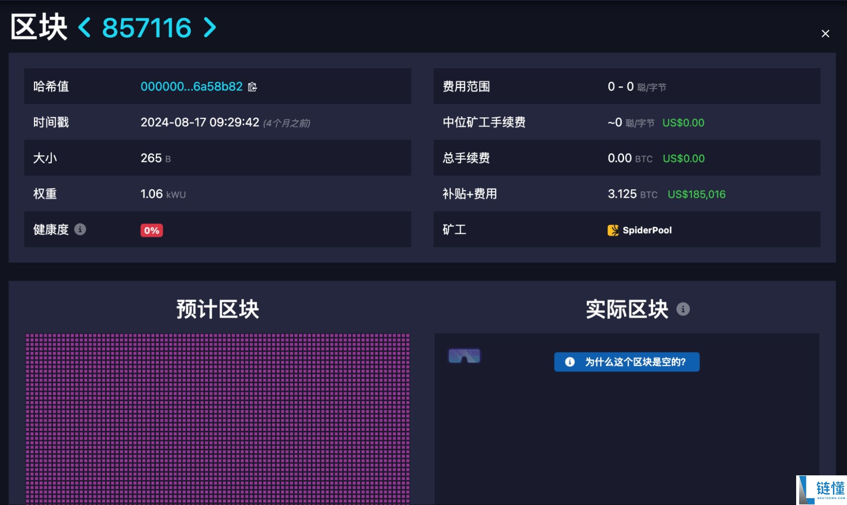The image size is (847, 505).
Task: Close the block details panel
Action: 825,33
